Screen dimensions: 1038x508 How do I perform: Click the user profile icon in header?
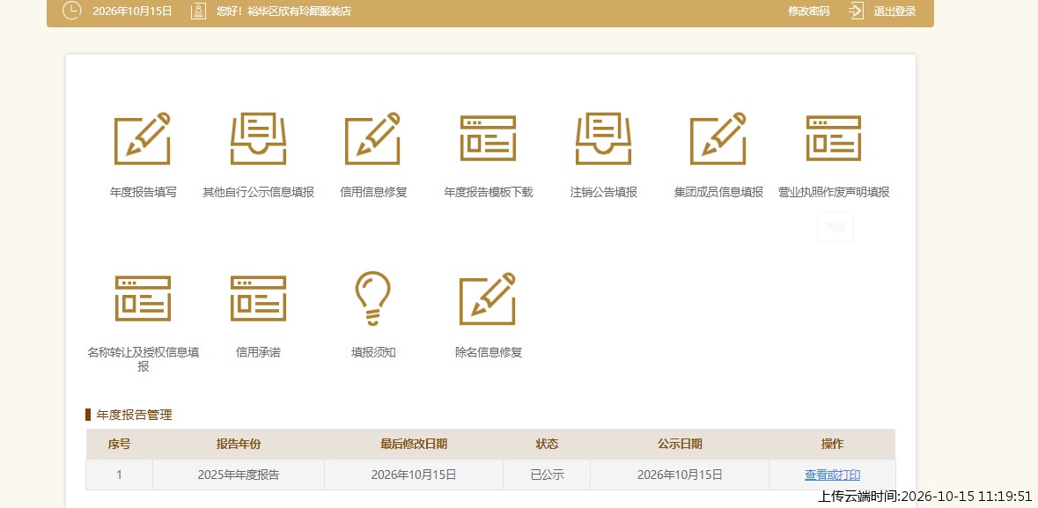click(199, 11)
